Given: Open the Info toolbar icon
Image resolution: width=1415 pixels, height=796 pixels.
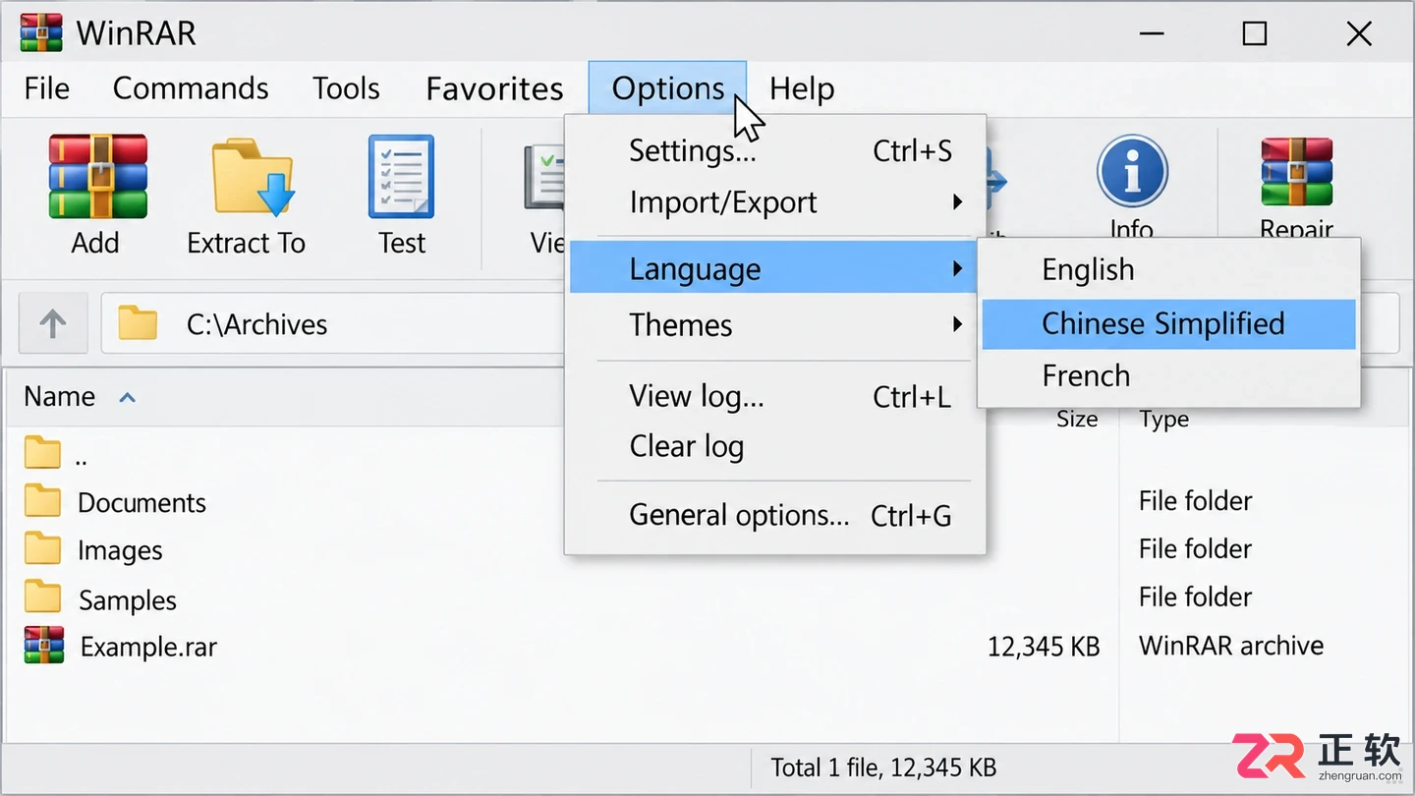Looking at the screenshot, I should pyautogui.click(x=1132, y=171).
